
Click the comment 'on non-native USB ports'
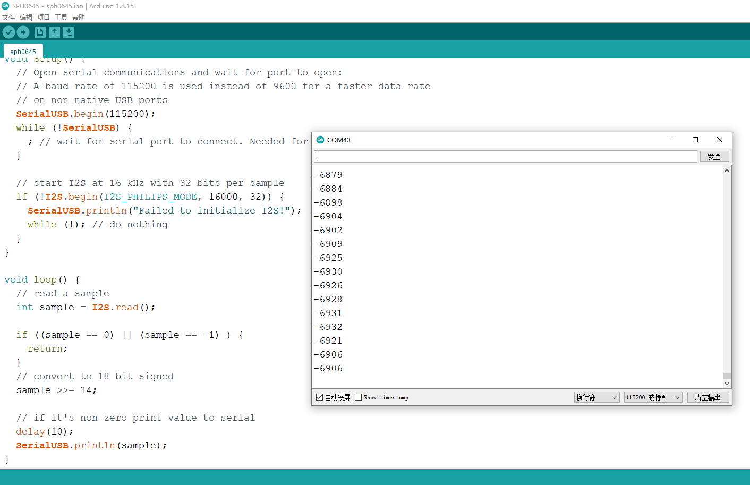(92, 100)
